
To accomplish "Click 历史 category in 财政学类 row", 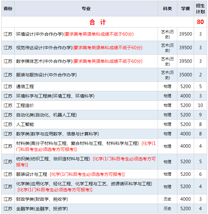I will [x=167, y=199].
